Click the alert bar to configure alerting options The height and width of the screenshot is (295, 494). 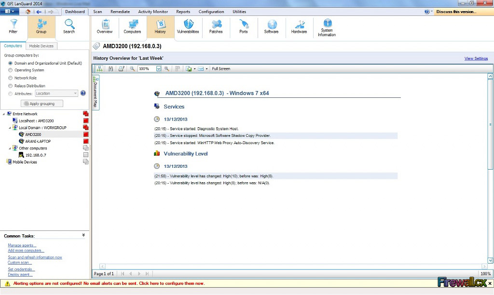[109, 283]
